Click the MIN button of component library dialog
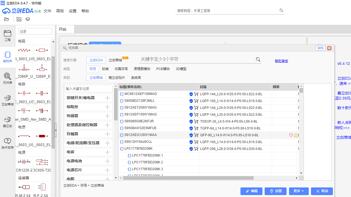This screenshot has width=351, height=197. [x=320, y=48]
